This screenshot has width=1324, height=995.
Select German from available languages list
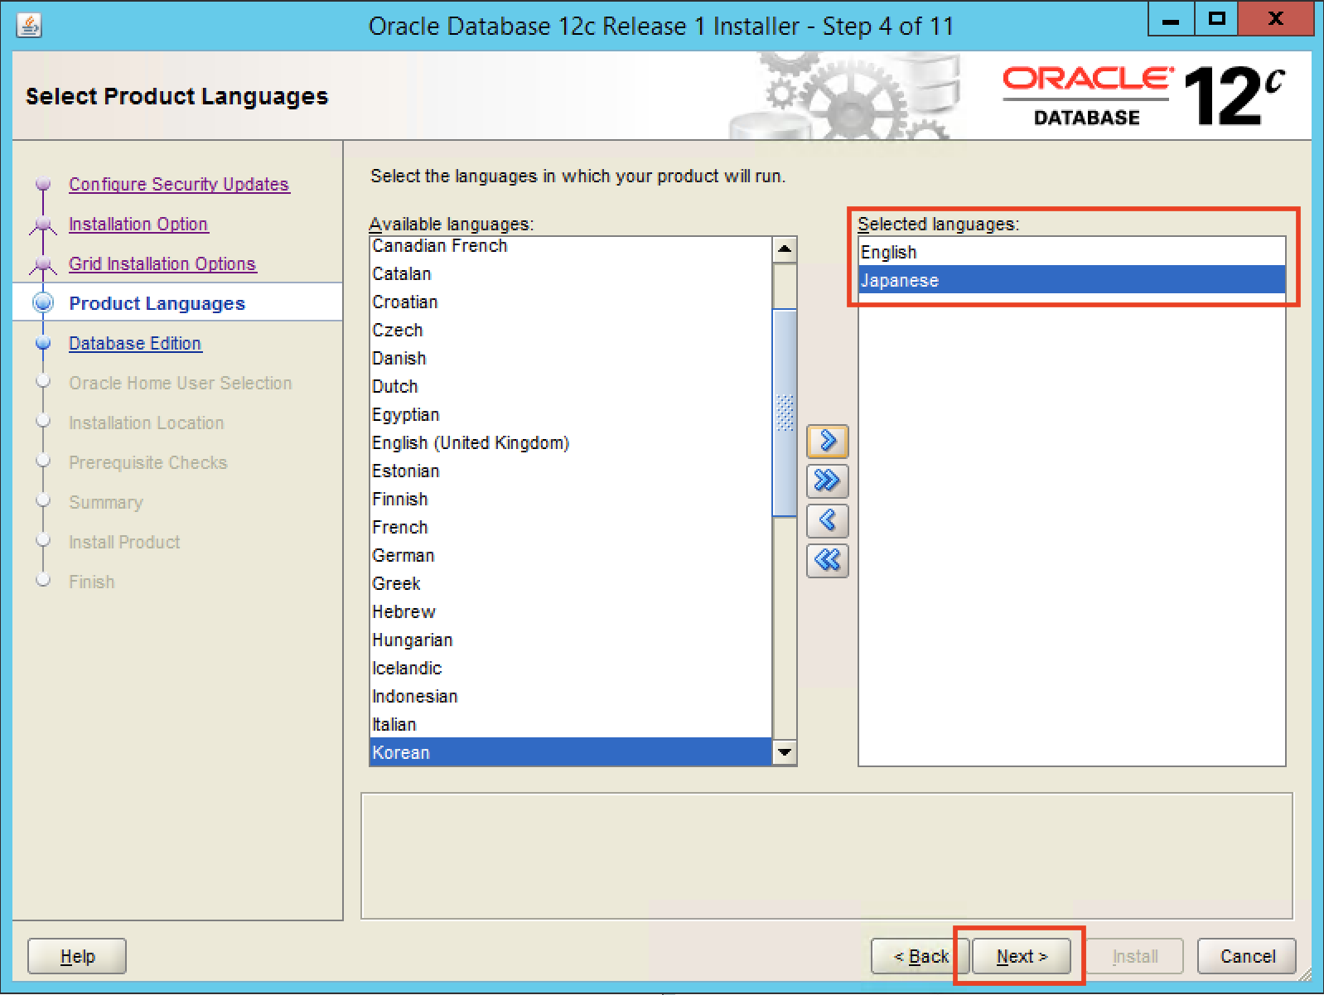point(403,555)
